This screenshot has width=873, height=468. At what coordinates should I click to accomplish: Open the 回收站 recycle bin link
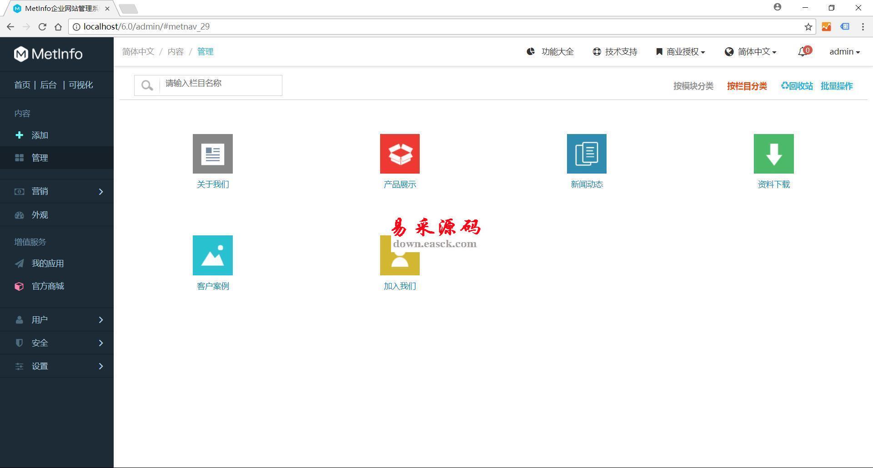[797, 86]
